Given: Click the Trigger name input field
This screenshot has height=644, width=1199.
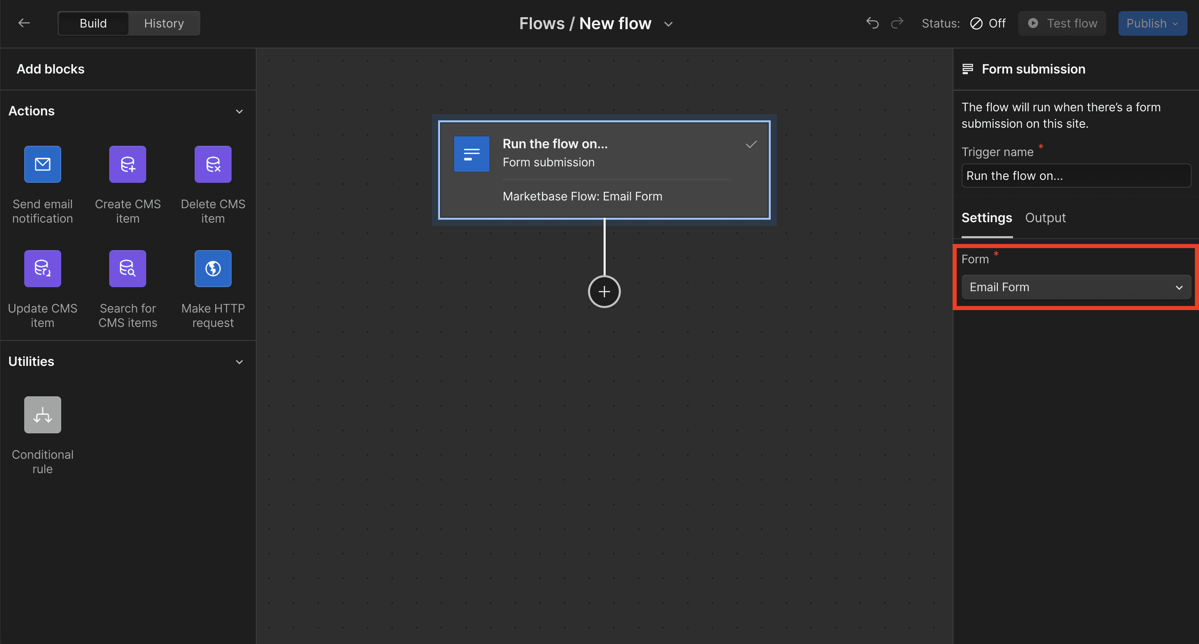Looking at the screenshot, I should [x=1076, y=176].
